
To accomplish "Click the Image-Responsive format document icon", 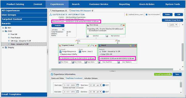I will pos(61,52).
